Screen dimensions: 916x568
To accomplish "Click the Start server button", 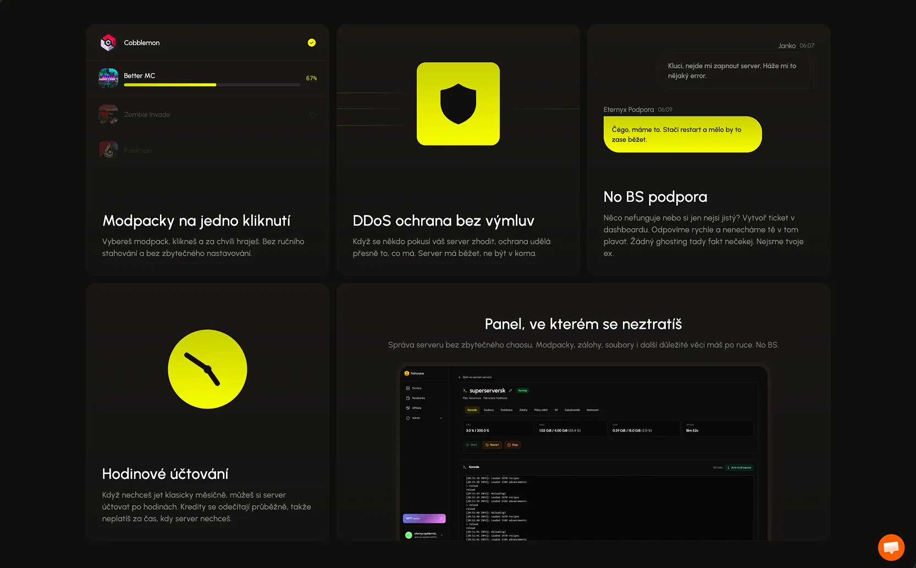I will coord(472,445).
